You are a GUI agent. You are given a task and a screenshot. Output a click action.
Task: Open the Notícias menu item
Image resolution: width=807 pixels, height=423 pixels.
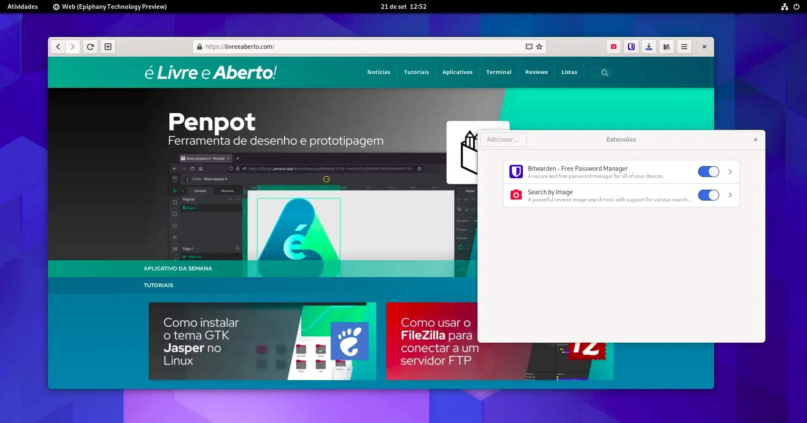(379, 72)
